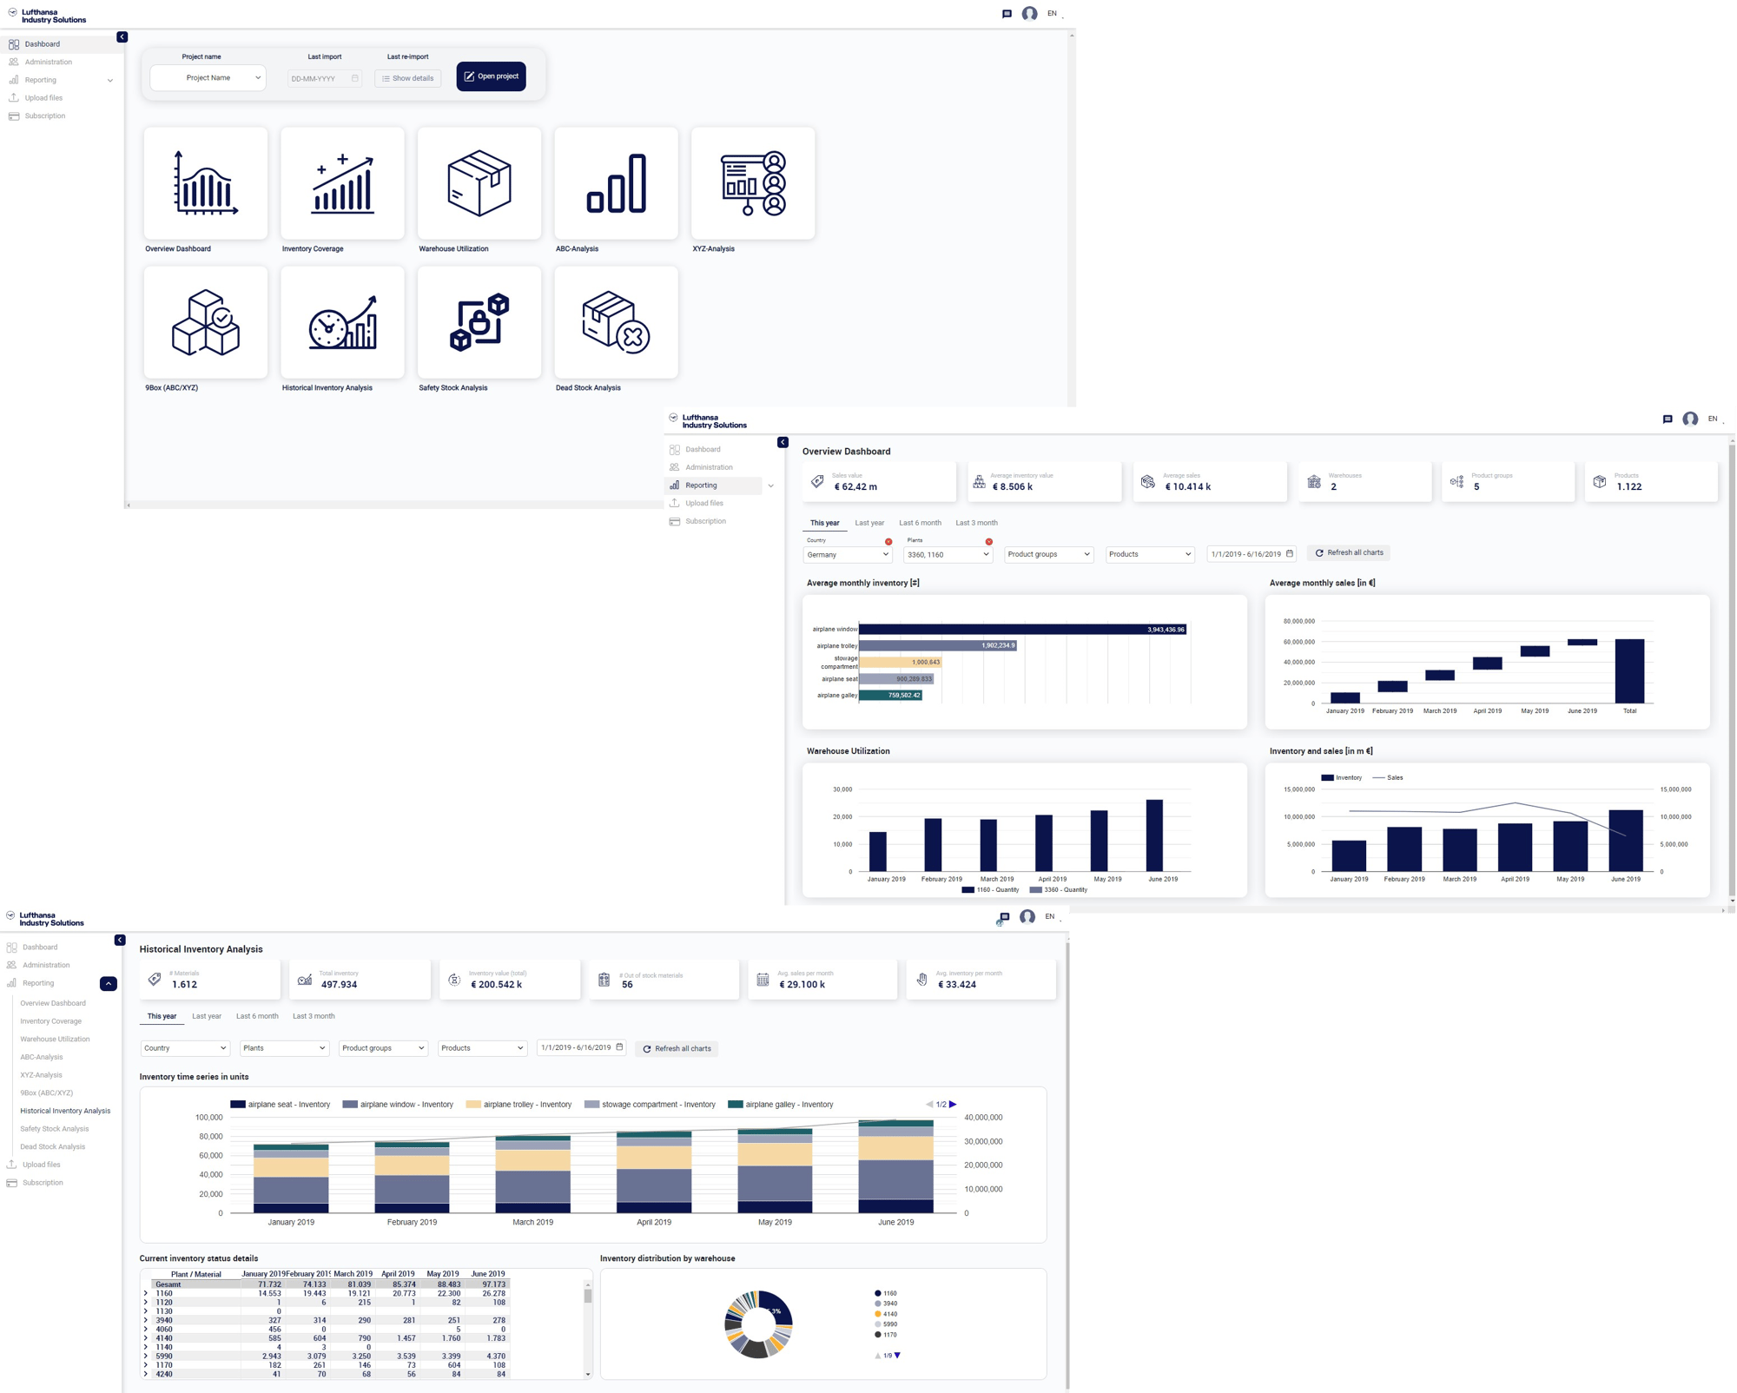Select Last 3 month tab in Historical Inventory Analysis

(x=314, y=1016)
